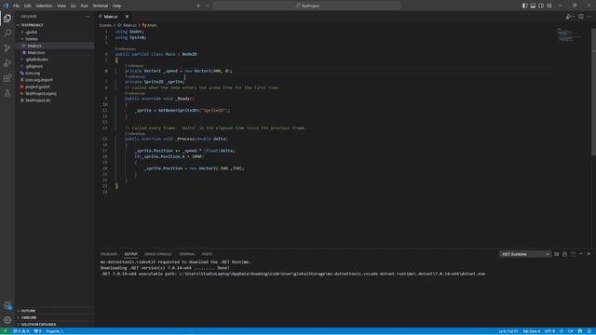The width and height of the screenshot is (596, 335).
Task: Open the Extensions view
Action: pos(7,78)
